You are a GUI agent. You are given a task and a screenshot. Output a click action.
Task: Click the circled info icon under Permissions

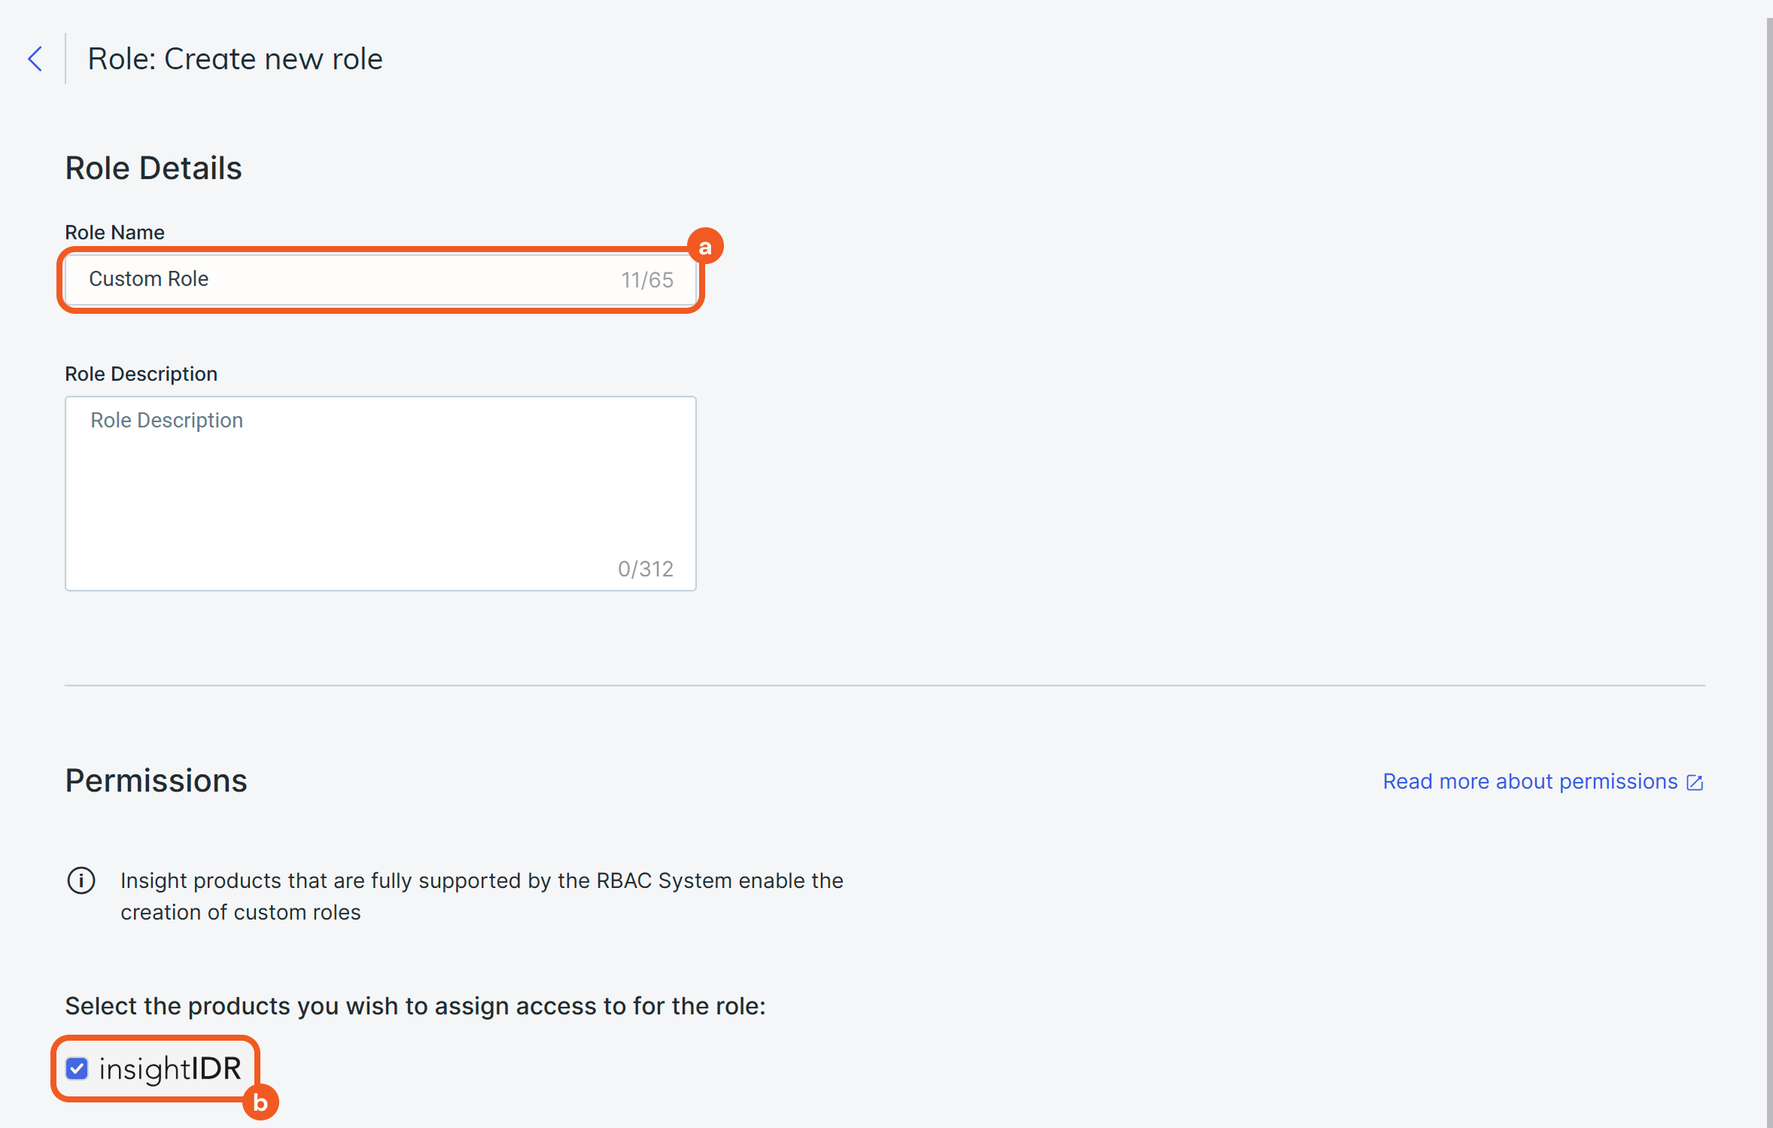(x=81, y=880)
